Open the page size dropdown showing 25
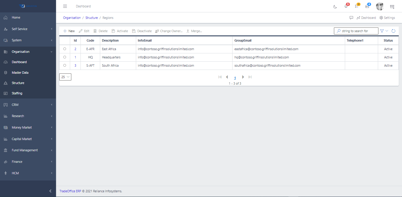This screenshot has width=402, height=197. [65, 77]
